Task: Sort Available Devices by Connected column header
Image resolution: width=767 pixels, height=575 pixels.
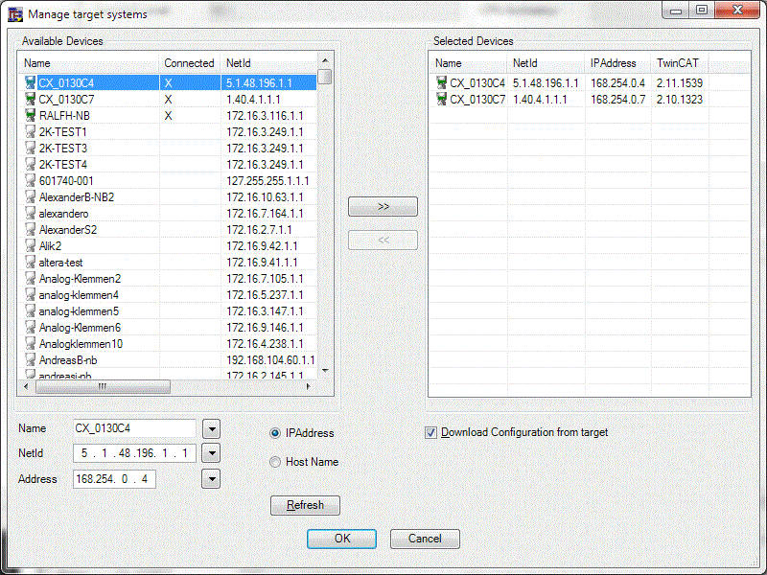Action: coord(189,63)
